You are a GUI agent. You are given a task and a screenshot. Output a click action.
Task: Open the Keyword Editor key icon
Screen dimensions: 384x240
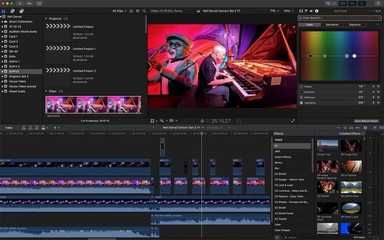29,3
